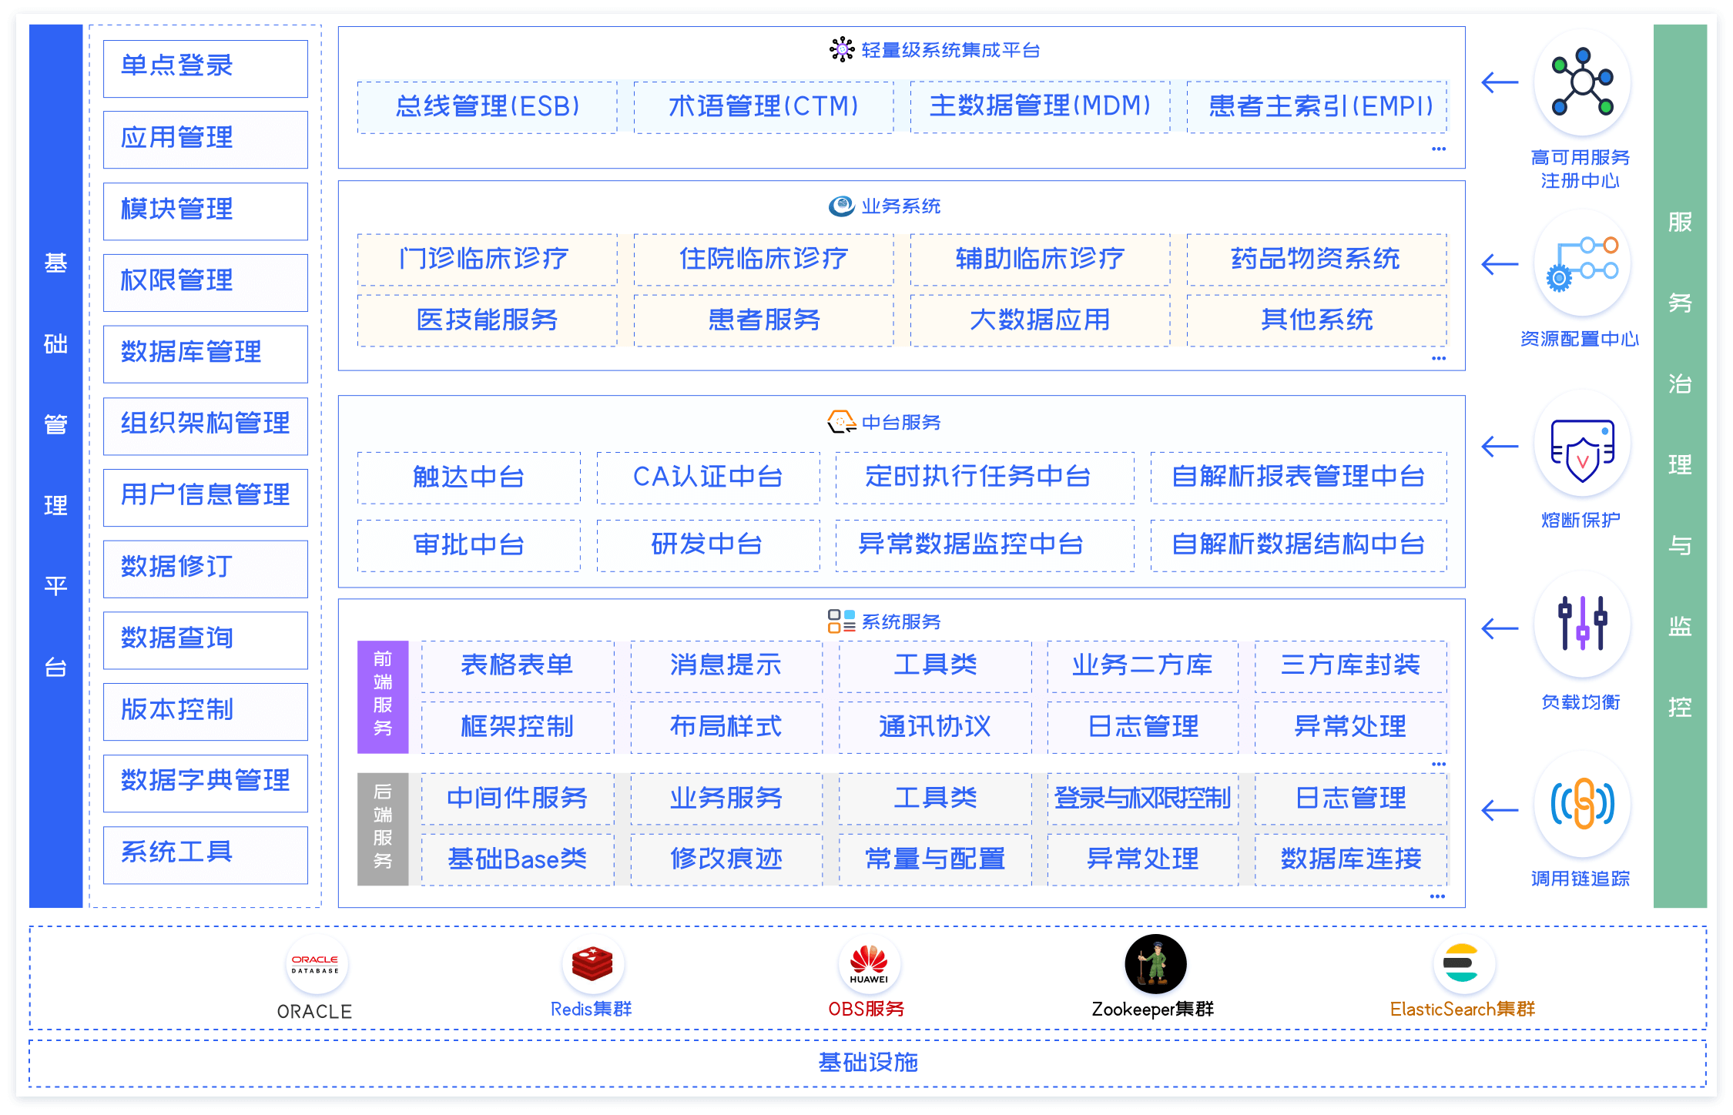The height and width of the screenshot is (1115, 1733).
Task: Click the Redis cluster logo
Action: (592, 963)
